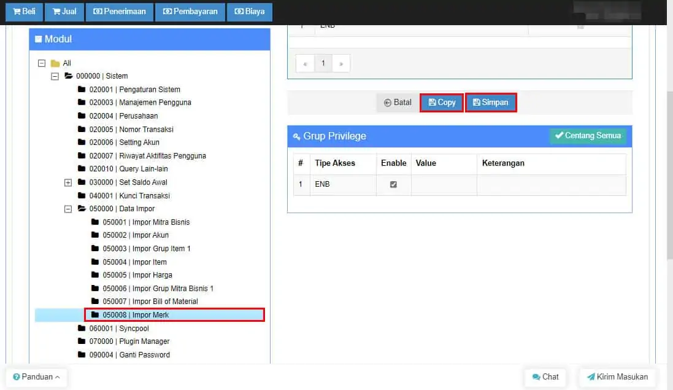This screenshot has width=673, height=390.
Task: Click folder icon of 020003 Manajemen Pengguna
Action: (82, 102)
